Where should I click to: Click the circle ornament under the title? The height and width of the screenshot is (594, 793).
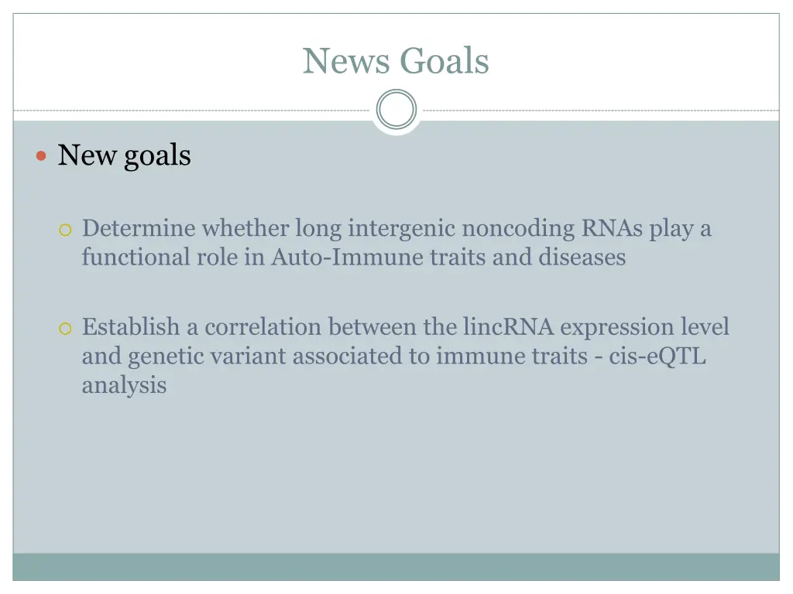(x=396, y=109)
